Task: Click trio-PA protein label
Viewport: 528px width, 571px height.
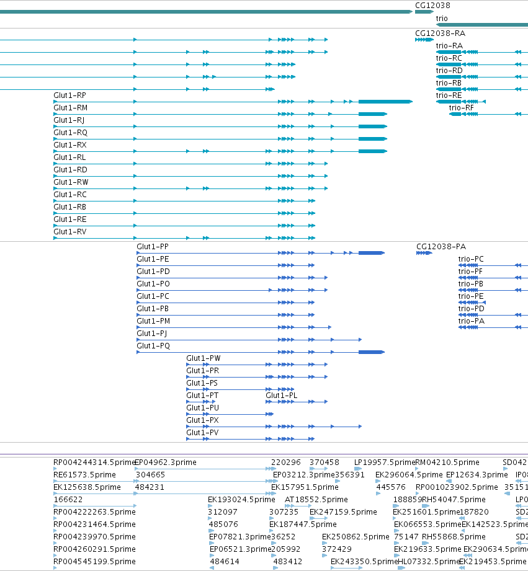Action: point(472,321)
